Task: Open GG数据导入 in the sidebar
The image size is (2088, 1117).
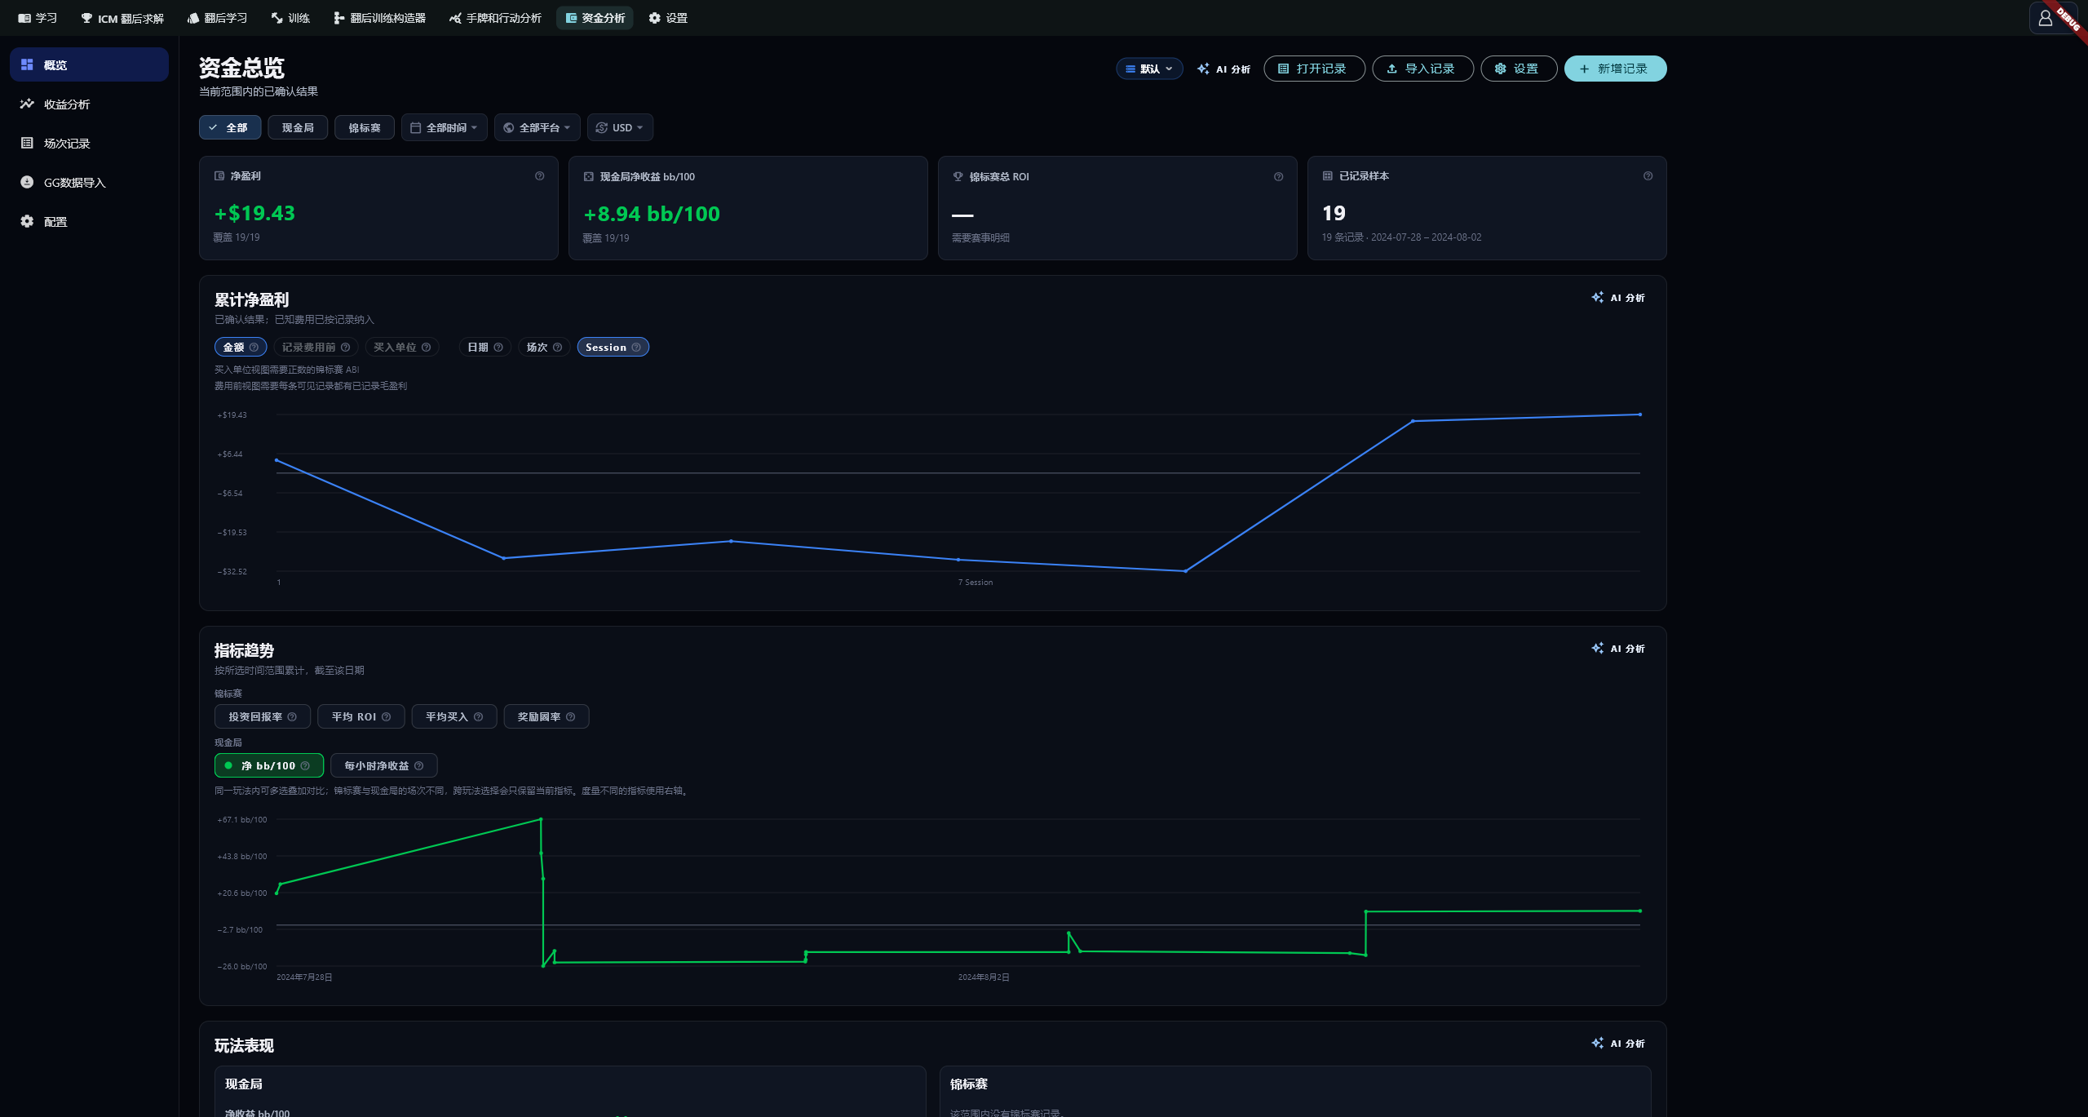Action: point(89,182)
